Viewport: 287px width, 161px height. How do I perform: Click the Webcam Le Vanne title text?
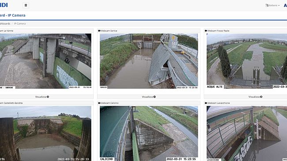click(7, 31)
